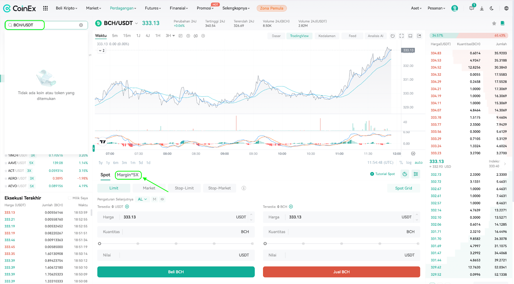Toggle chart layout panel icon
Image resolution: width=514 pixels, height=284 pixels.
point(410,36)
